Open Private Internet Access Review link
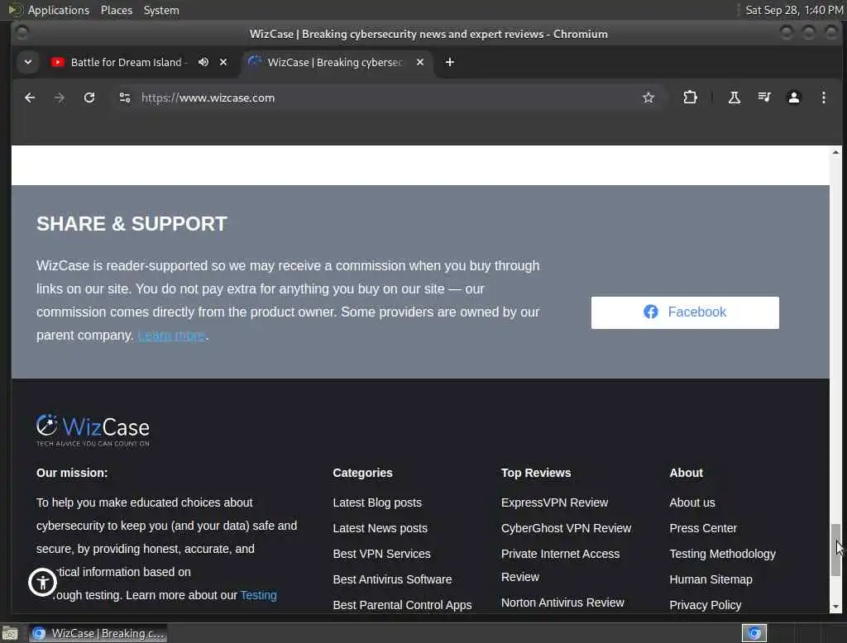 point(560,565)
